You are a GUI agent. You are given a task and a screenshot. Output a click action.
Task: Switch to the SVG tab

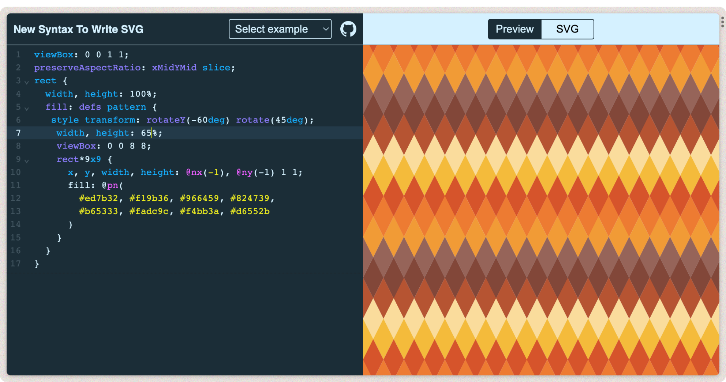567,29
